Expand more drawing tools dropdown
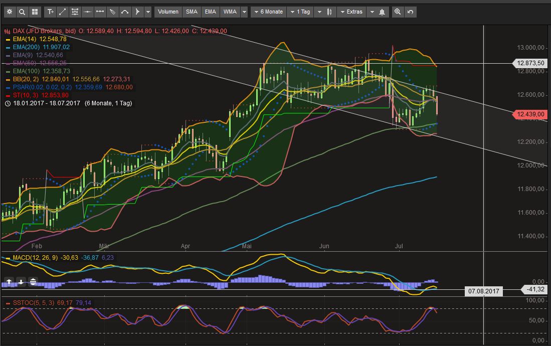Image resolution: width=551 pixels, height=346 pixels. tap(148, 12)
